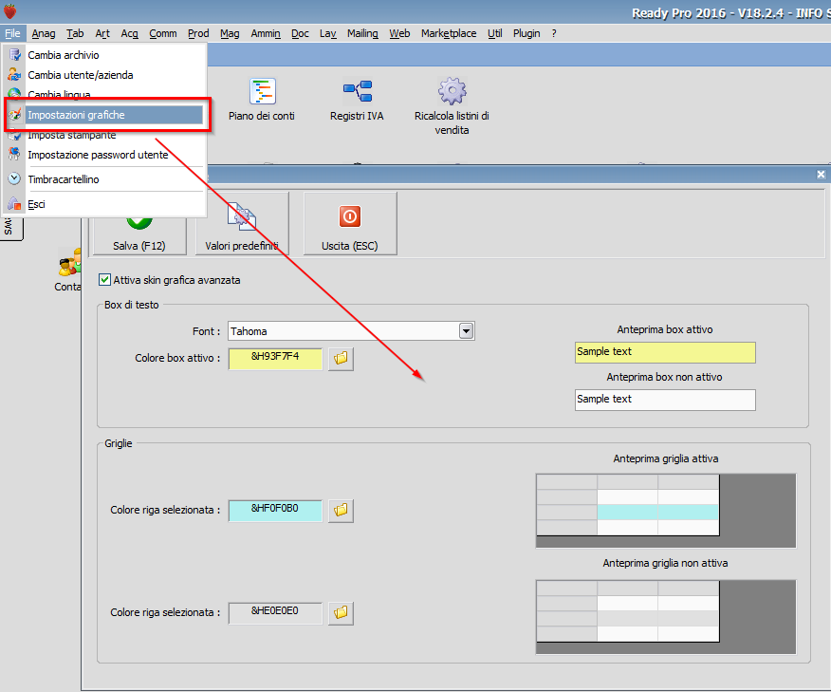Click the red Uscita power icon
This screenshot has width=831, height=692.
point(350,216)
